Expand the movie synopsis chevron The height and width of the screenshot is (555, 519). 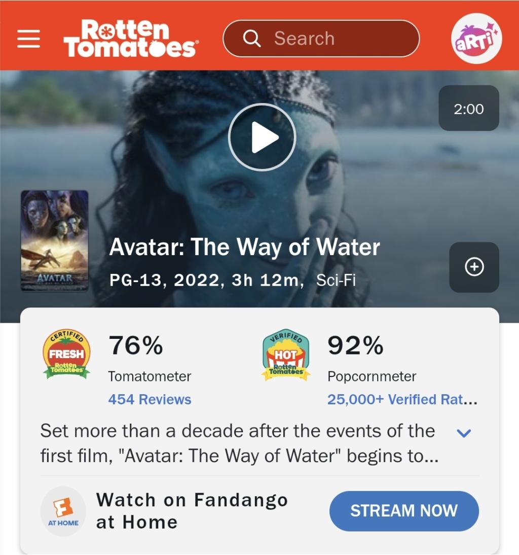[463, 433]
